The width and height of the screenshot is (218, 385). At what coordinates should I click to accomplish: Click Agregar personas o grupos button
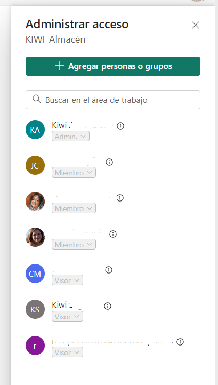tap(113, 66)
